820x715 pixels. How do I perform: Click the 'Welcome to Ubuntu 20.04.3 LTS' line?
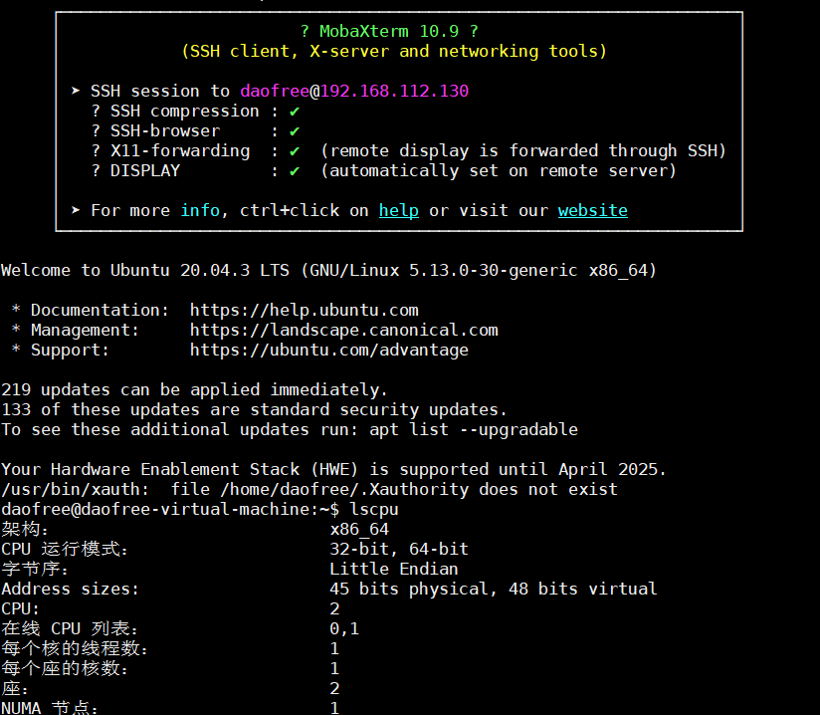pyautogui.click(x=328, y=270)
